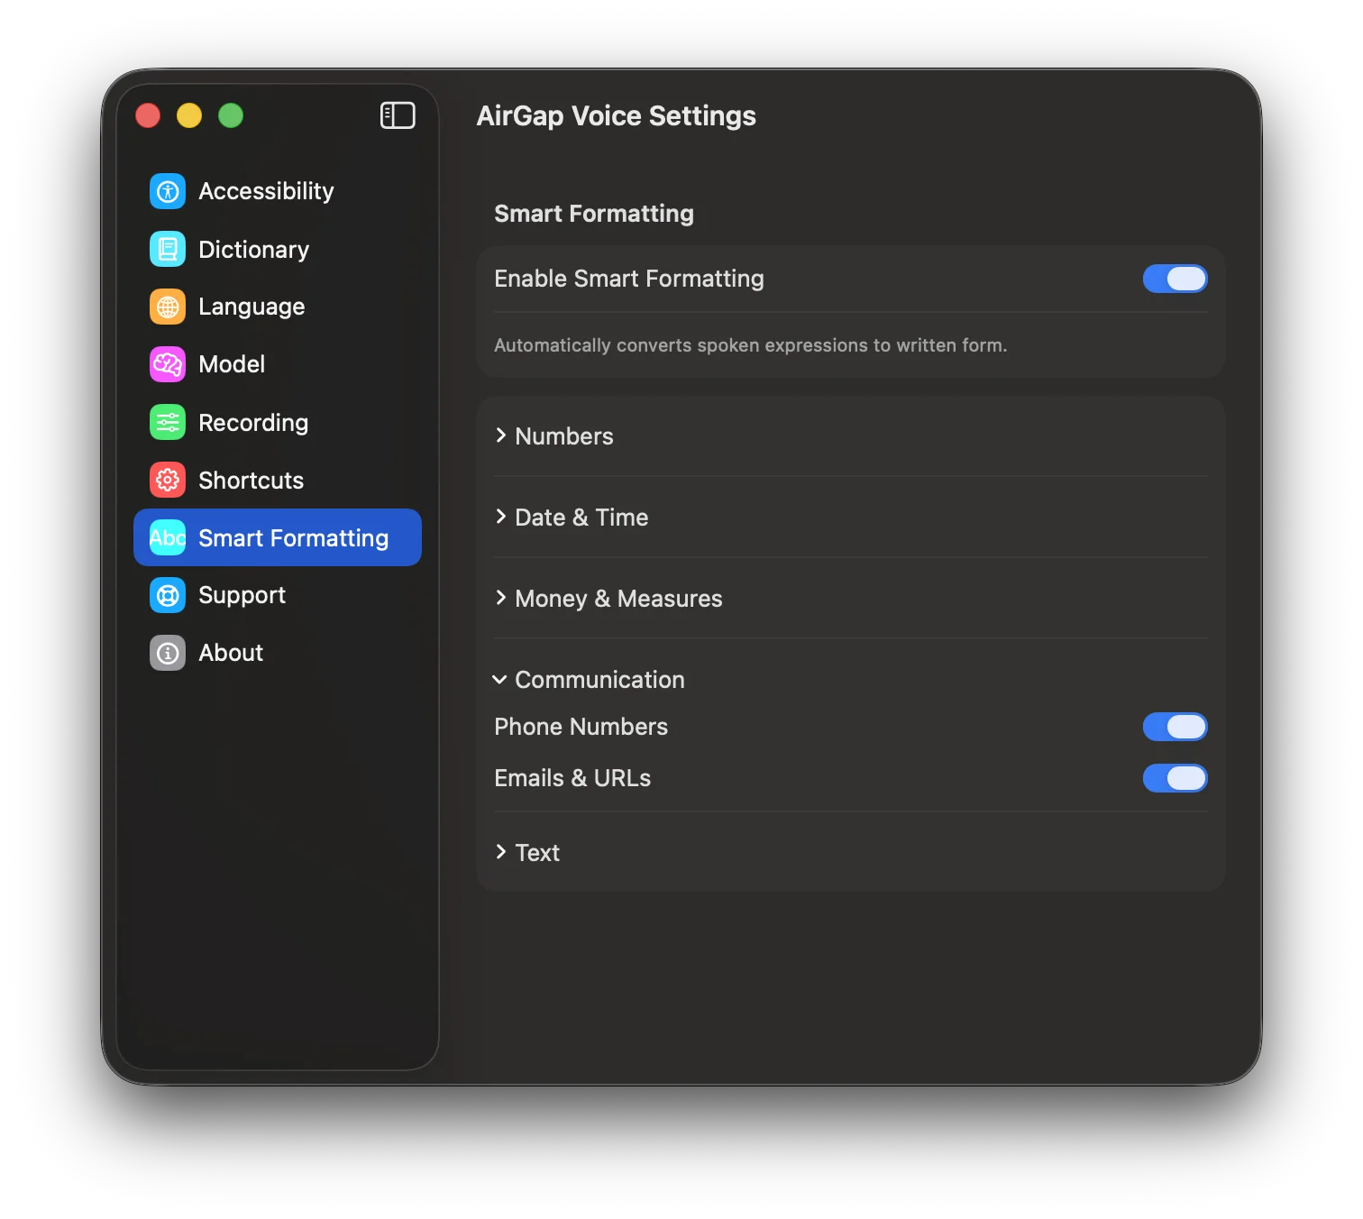Click the Language globe icon

[x=168, y=307]
